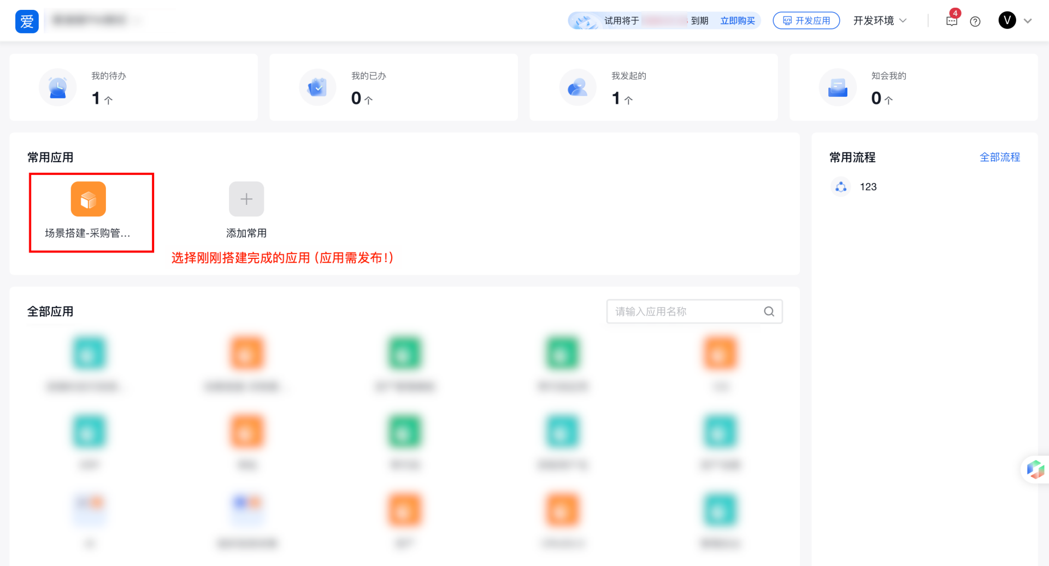Click the 立即购买 link
Image resolution: width=1049 pixels, height=566 pixels.
tap(737, 21)
